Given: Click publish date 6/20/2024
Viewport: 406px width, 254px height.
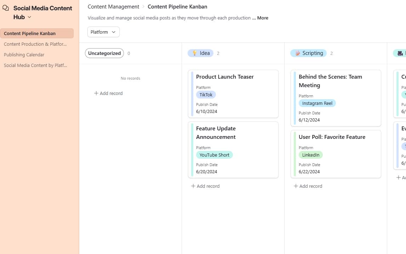Looking at the screenshot, I should pyautogui.click(x=207, y=171).
